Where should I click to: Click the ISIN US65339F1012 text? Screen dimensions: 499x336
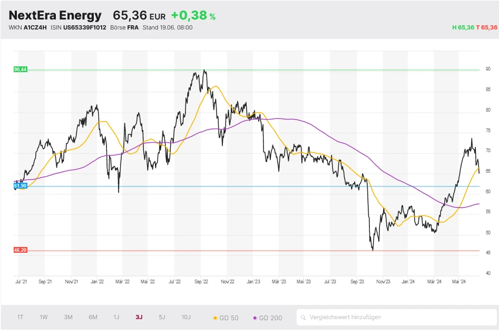(x=78, y=27)
